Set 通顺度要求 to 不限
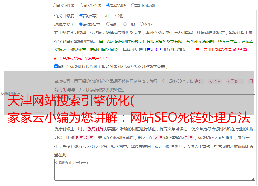 pyautogui.click(x=142, y=24)
